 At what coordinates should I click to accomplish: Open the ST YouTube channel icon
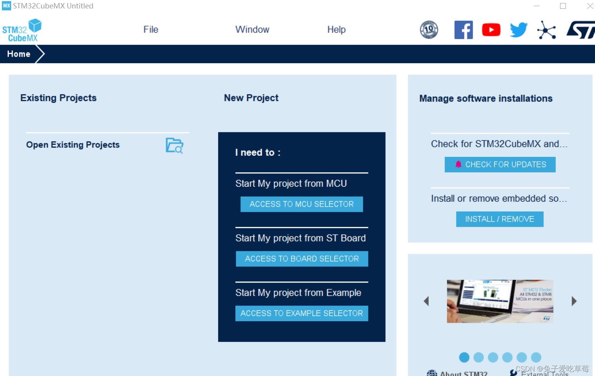point(491,30)
